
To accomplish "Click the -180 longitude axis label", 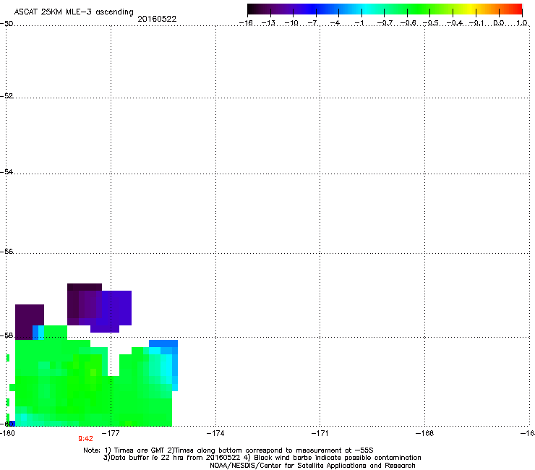I will [7, 433].
